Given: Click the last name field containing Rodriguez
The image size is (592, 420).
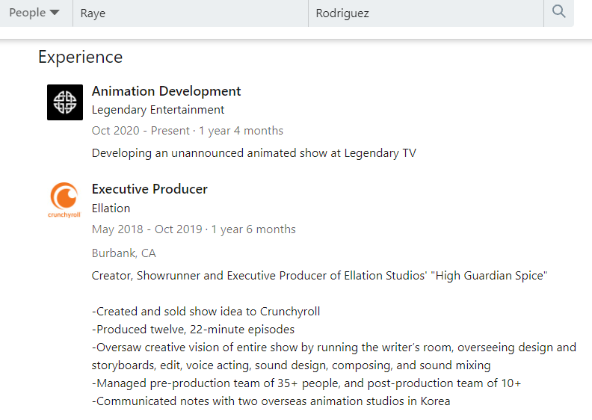Looking at the screenshot, I should pos(426,13).
